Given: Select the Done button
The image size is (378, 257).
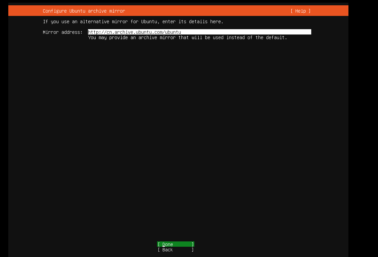Looking at the screenshot, I should point(175,244).
